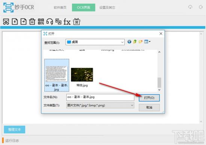This screenshot has width=206, height=145.
Task: Click main window scroll up arrow
Action: [201, 34]
